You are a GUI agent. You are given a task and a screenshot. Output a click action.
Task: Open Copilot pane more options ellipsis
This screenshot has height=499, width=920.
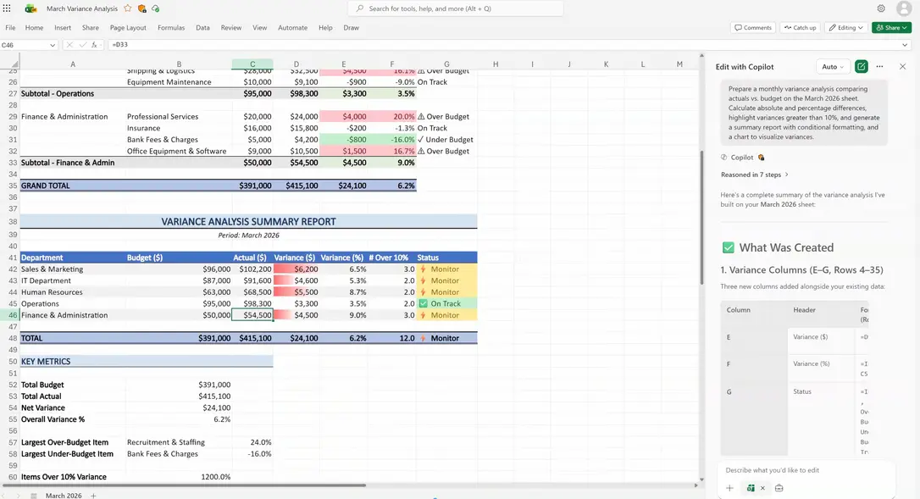(x=879, y=66)
